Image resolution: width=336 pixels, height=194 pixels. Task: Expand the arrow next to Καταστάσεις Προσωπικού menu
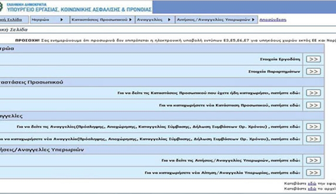130,20
